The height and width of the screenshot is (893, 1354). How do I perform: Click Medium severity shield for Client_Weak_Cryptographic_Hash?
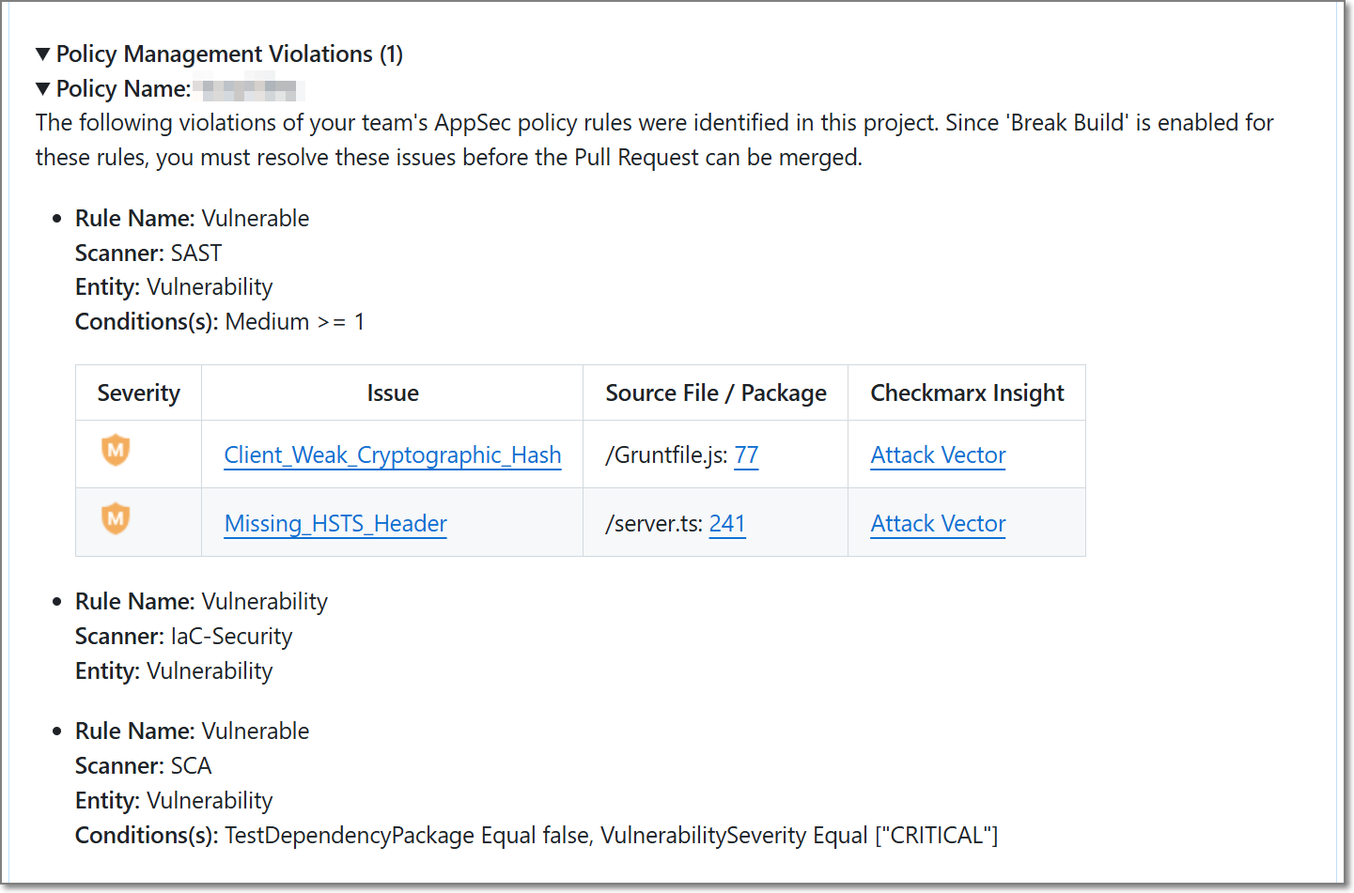coord(116,450)
